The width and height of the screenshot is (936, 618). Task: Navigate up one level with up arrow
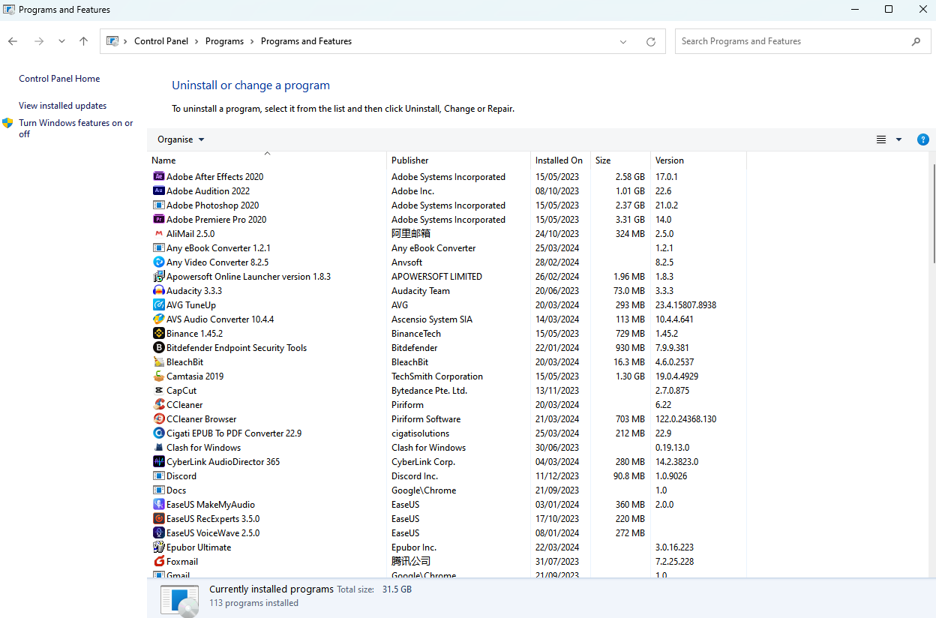(83, 42)
